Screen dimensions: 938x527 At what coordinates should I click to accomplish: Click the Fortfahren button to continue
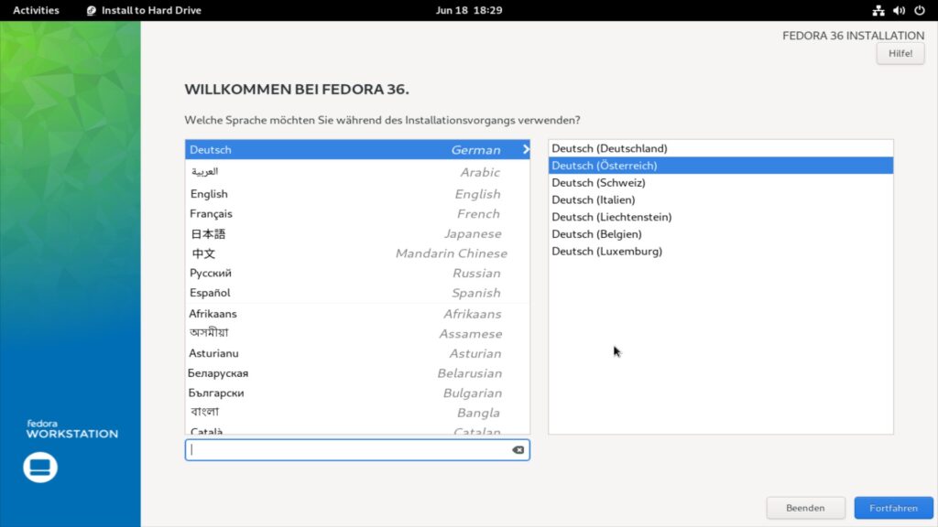(x=893, y=508)
